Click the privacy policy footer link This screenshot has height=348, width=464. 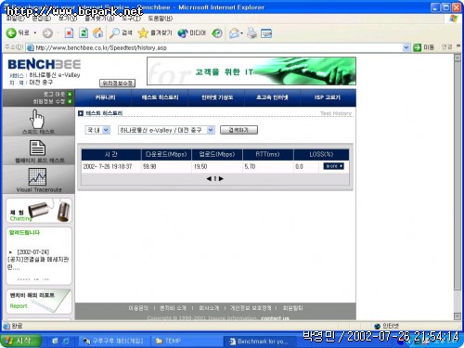tap(251, 308)
